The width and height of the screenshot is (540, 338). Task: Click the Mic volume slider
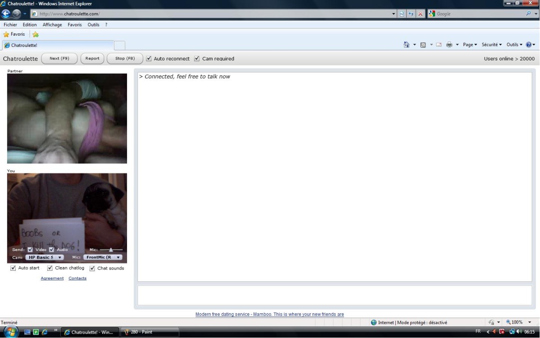(x=111, y=250)
